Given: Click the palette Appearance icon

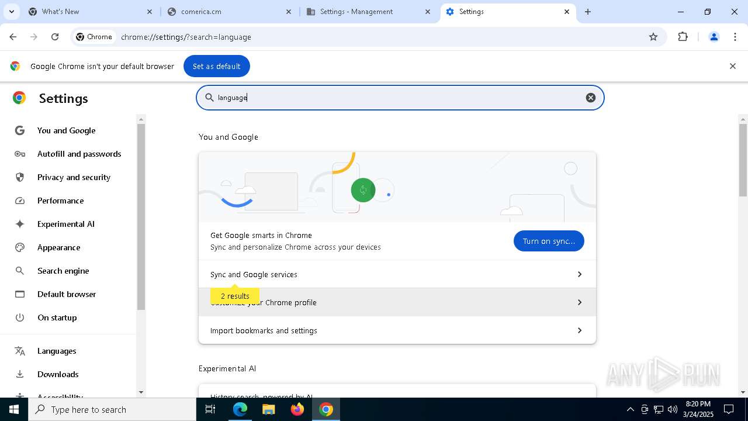Looking at the screenshot, I should [20, 247].
